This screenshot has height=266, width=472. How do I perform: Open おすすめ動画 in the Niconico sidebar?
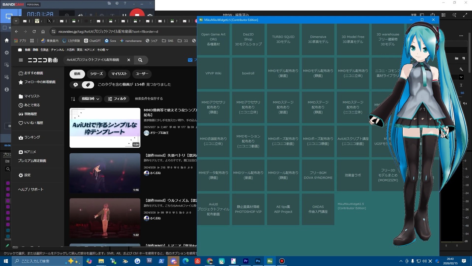(31, 73)
